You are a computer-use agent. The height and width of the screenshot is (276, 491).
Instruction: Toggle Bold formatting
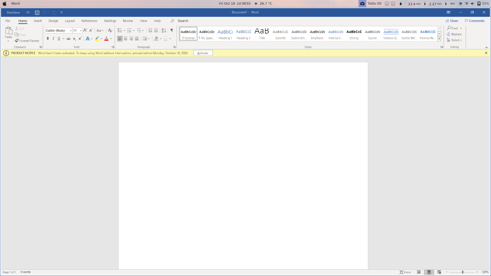(48, 38)
